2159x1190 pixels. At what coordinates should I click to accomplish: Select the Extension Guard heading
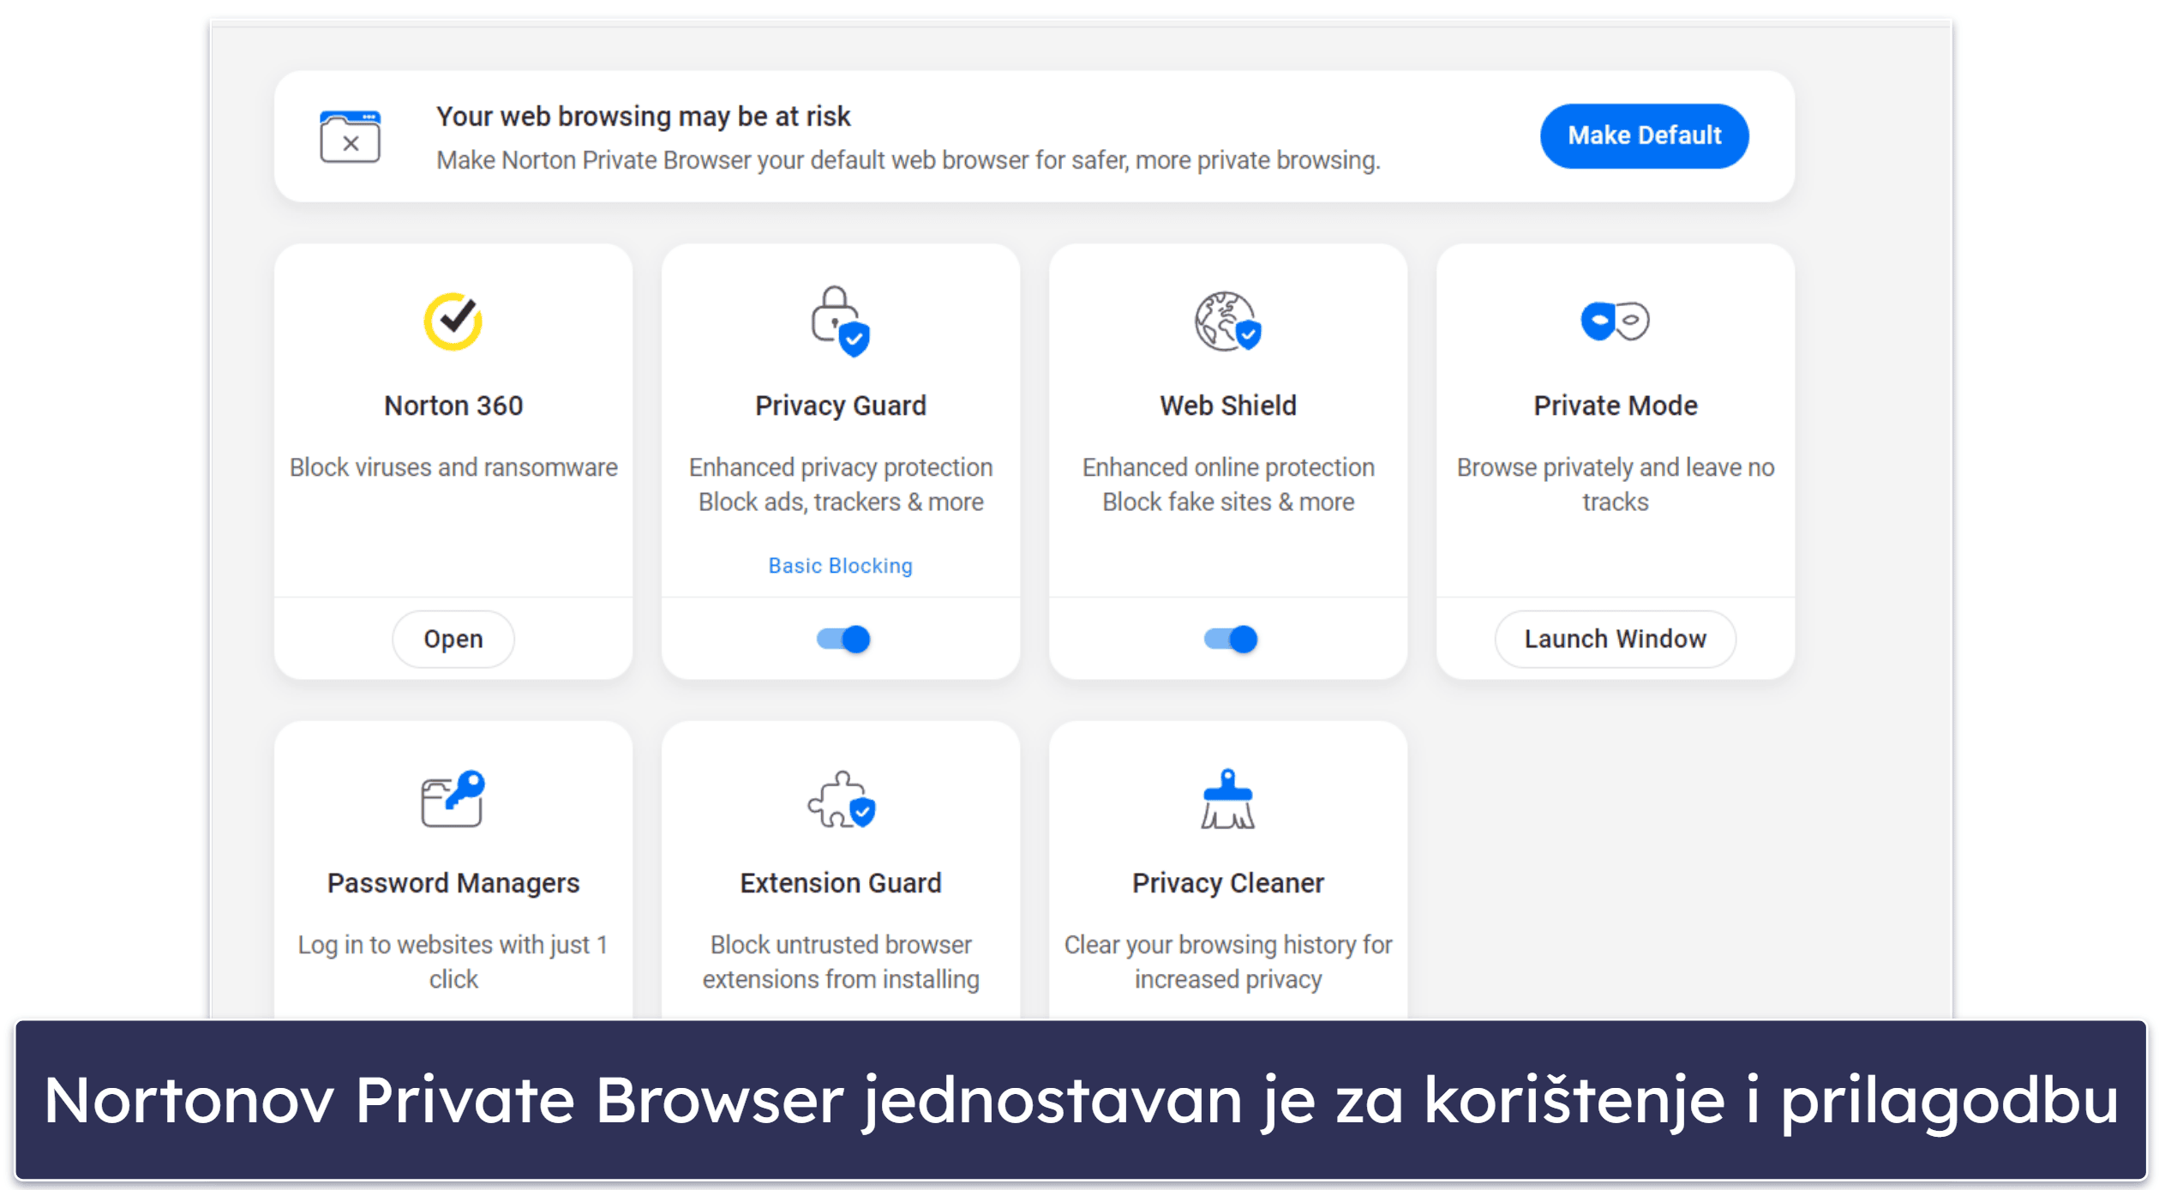(840, 883)
